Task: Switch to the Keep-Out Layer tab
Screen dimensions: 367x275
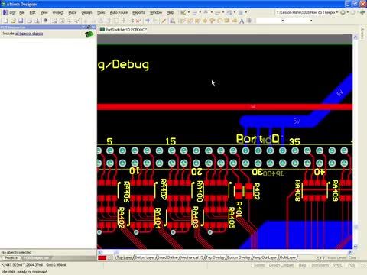Action: 265,257
